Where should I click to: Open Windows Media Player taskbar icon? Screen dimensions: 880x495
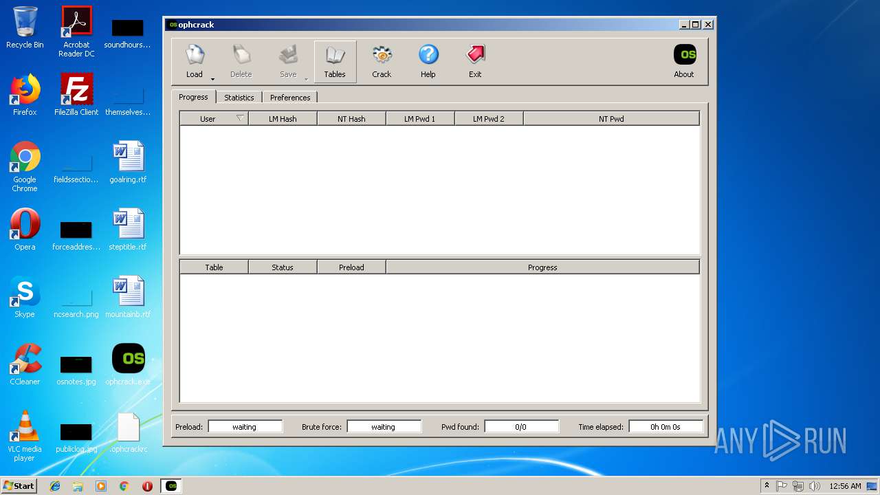pyautogui.click(x=101, y=486)
